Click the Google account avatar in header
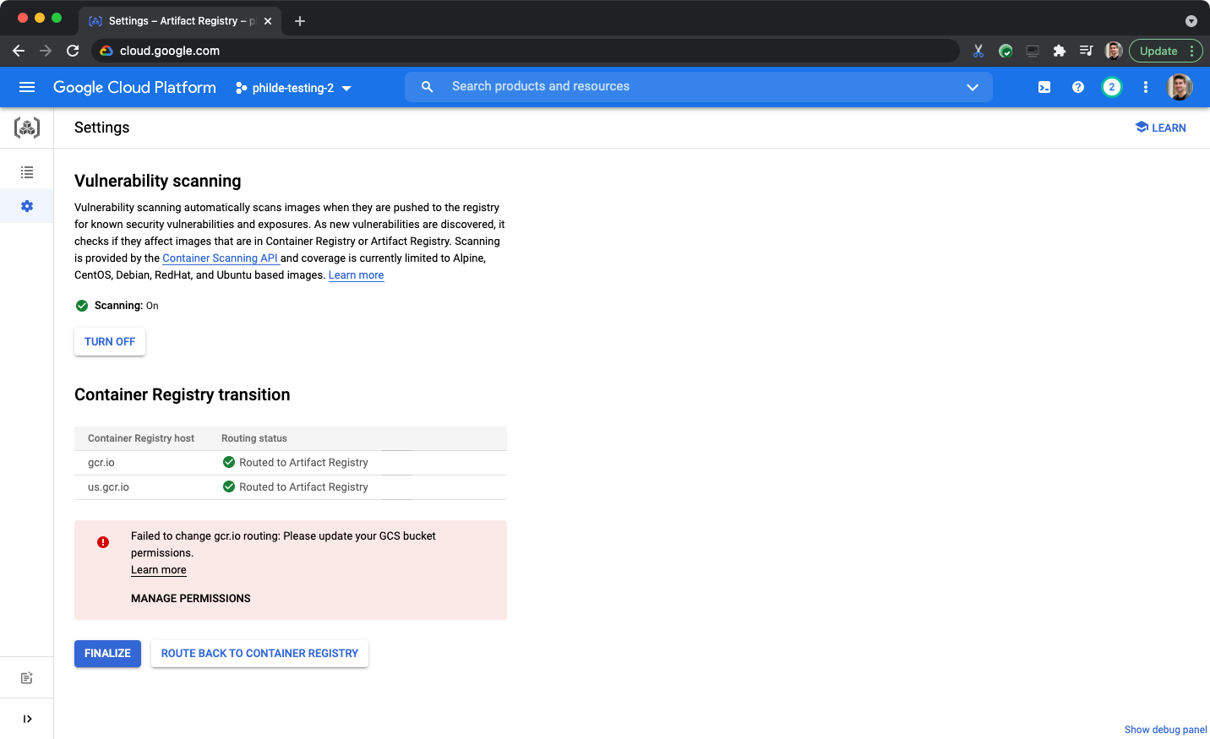1210x739 pixels. (1180, 87)
